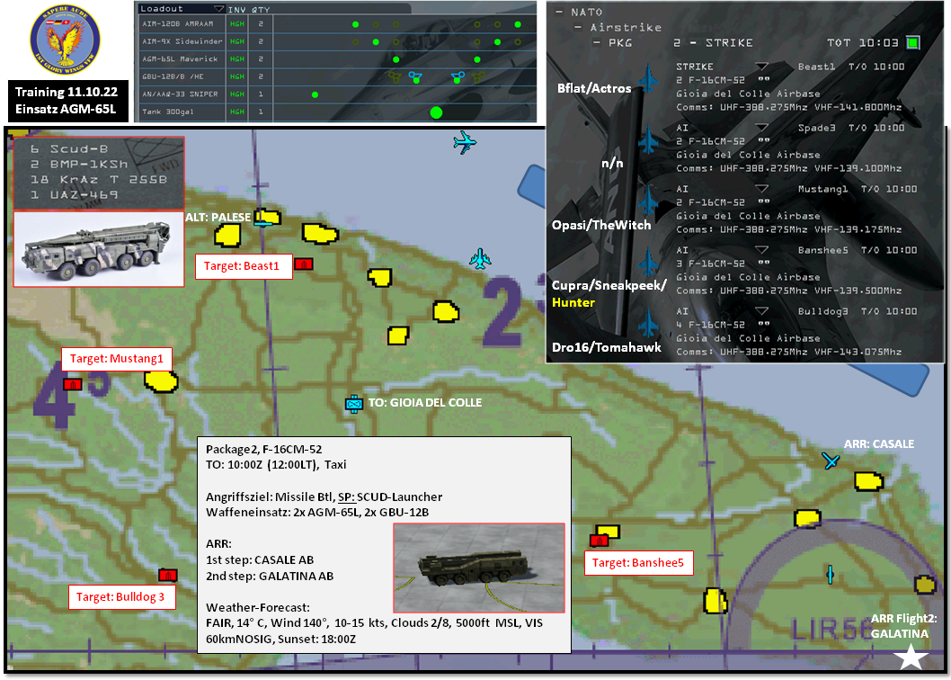Click the red target marker next to Target: Beast1
The height and width of the screenshot is (680, 951).
pos(303,264)
